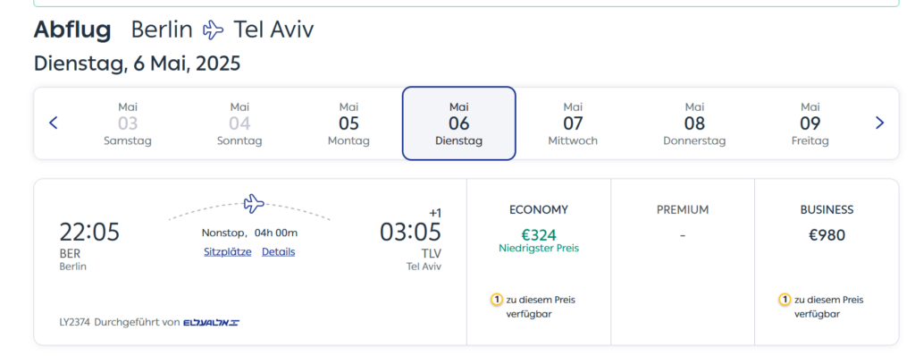Click the airplane icon above the flight duration
Image resolution: width=915 pixels, height=356 pixels.
(x=254, y=203)
